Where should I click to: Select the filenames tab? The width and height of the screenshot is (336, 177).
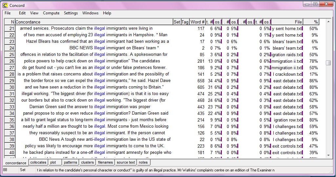click(x=105, y=162)
